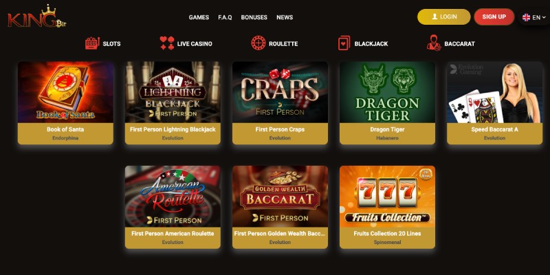Image resolution: width=550 pixels, height=275 pixels.
Task: Open the News menu item
Action: point(285,17)
